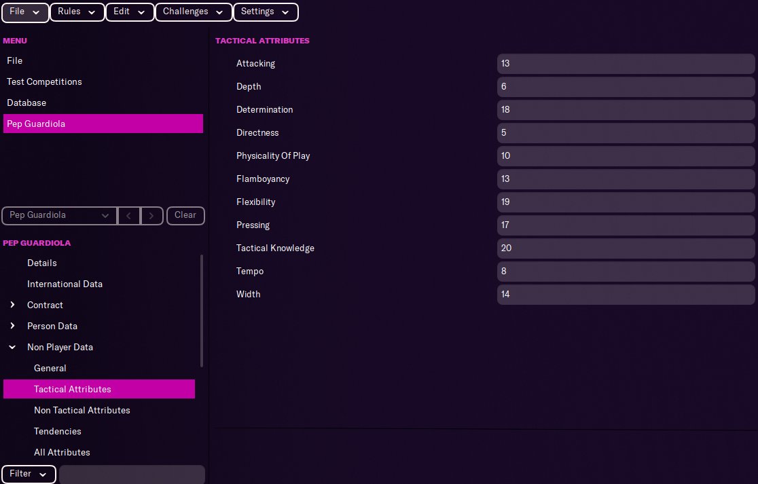Open the Pep Guardiola record dropdown
The image size is (758, 484).
(x=60, y=215)
